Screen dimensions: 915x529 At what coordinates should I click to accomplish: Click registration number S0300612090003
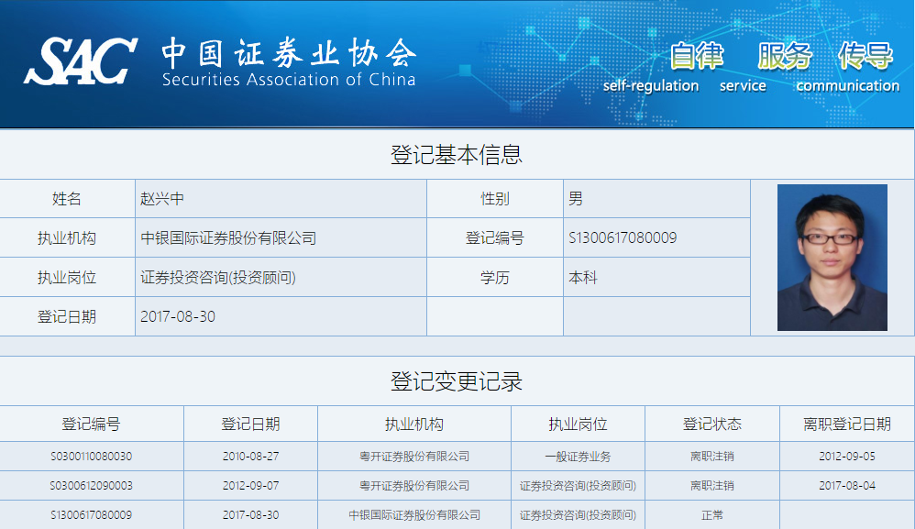91,486
